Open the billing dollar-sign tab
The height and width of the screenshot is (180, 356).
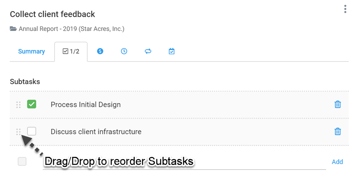tap(100, 51)
